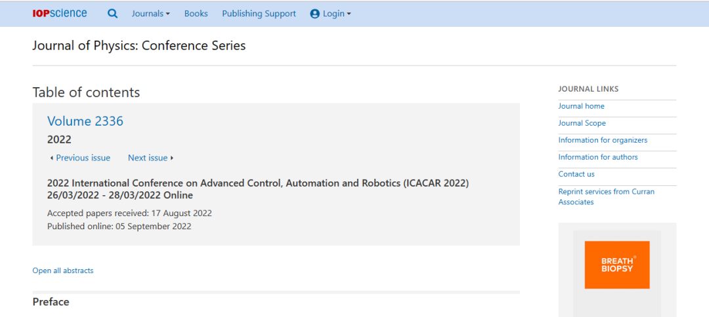The height and width of the screenshot is (317, 709).
Task: Open Information for authors link
Action: coord(598,157)
